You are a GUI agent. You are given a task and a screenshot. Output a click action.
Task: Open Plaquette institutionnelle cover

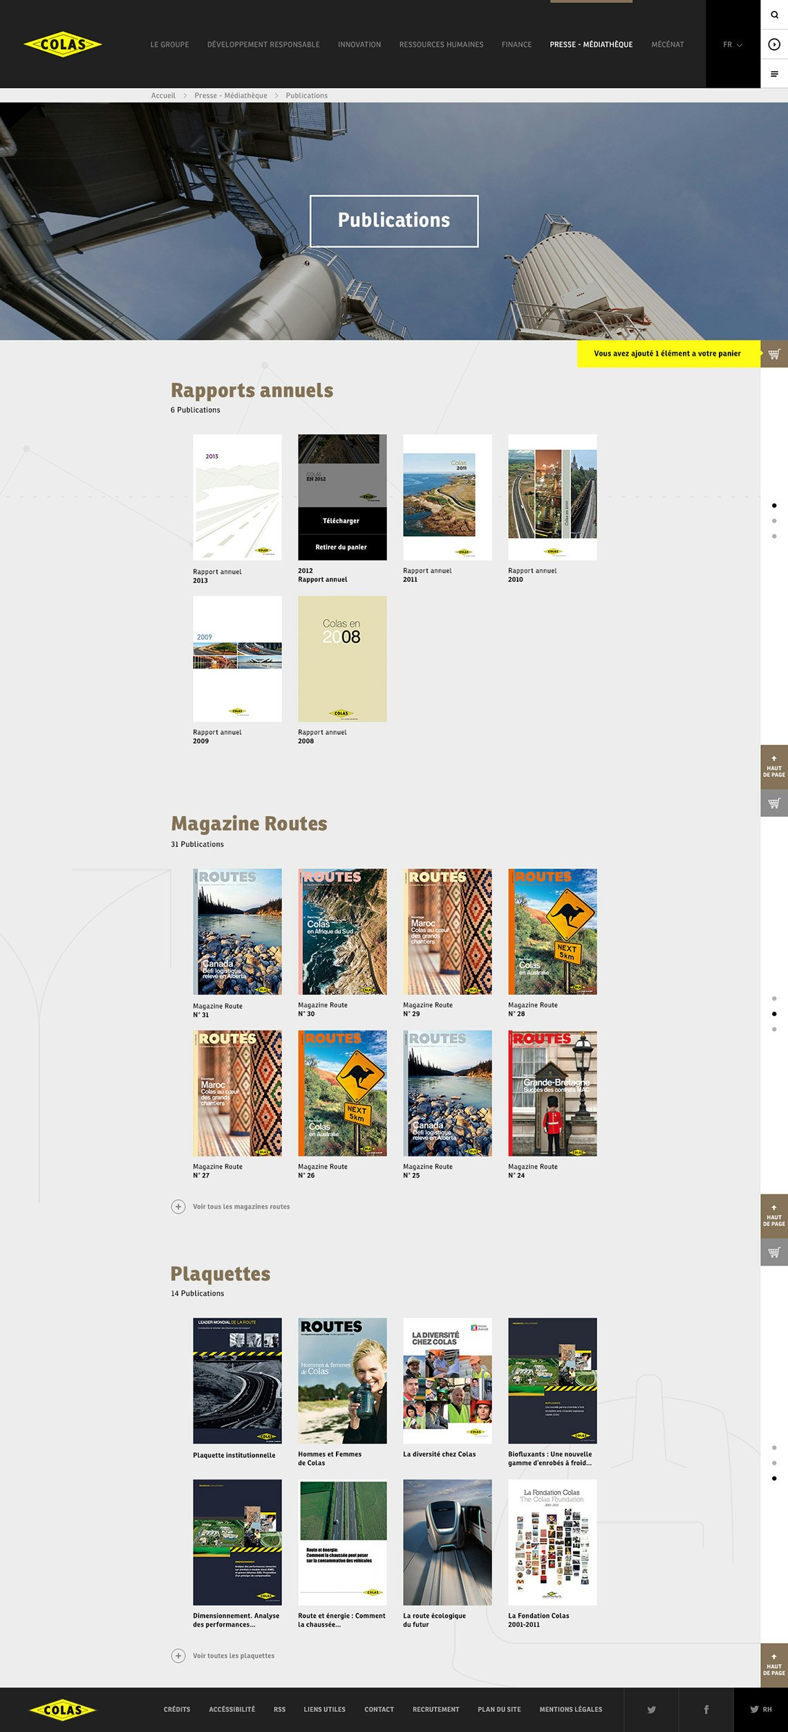coord(237,1380)
